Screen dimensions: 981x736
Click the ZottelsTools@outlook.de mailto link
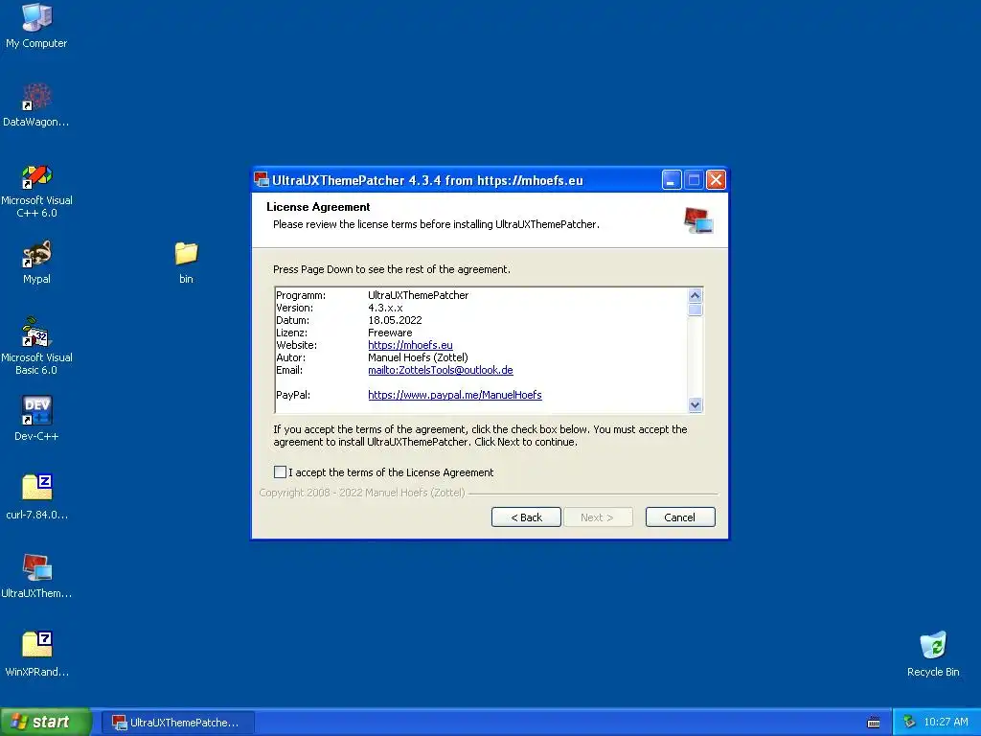tap(441, 370)
